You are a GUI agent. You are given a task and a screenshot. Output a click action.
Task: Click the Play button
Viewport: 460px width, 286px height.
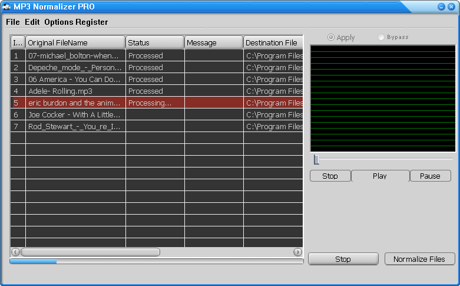[380, 176]
